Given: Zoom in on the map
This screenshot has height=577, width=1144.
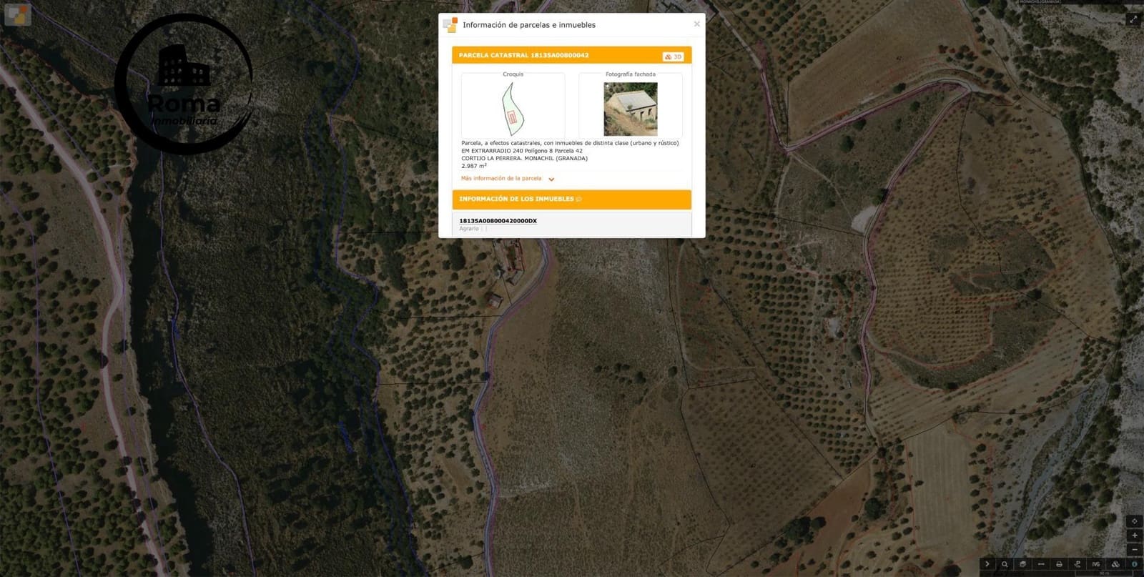Looking at the screenshot, I should tap(1134, 535).
